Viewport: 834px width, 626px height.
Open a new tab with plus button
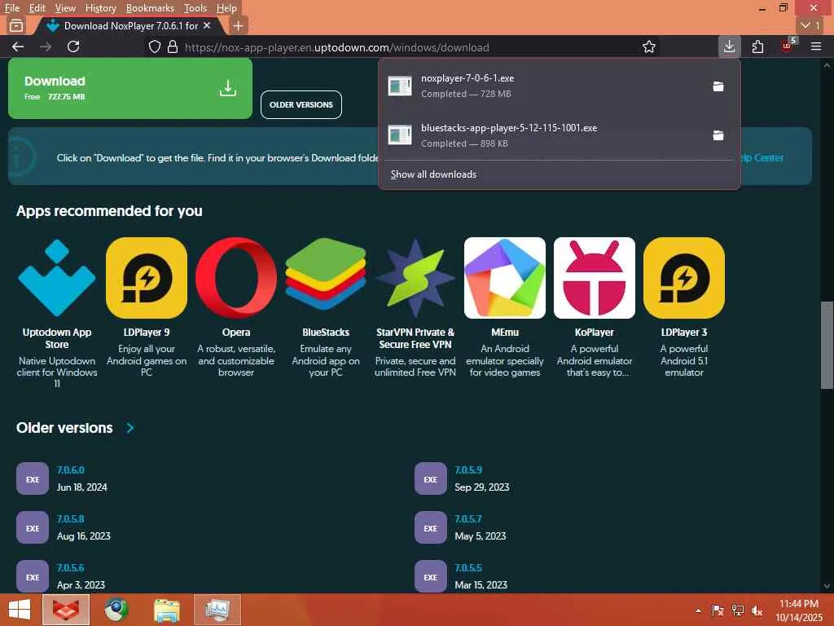239,25
